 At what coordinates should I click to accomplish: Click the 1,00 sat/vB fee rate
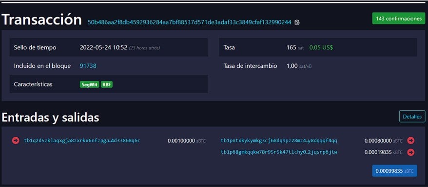pos(299,66)
